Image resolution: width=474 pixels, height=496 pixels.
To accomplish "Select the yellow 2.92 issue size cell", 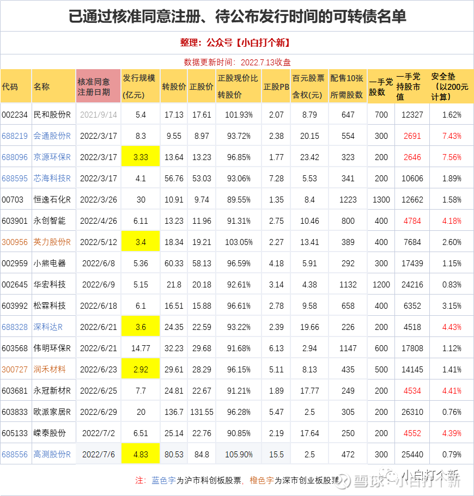I will tap(141, 369).
